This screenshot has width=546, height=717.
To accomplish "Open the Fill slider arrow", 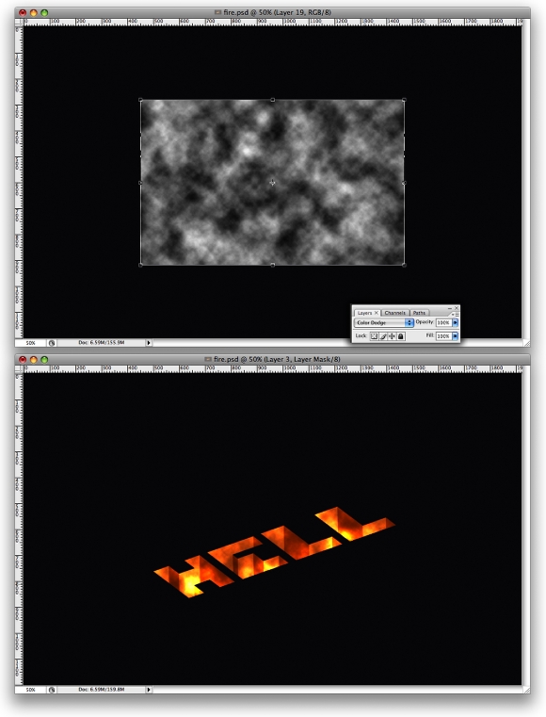I will click(455, 336).
